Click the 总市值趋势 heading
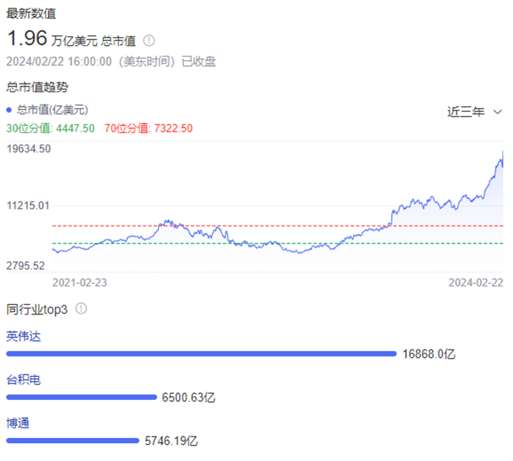The image size is (513, 461). point(38,87)
